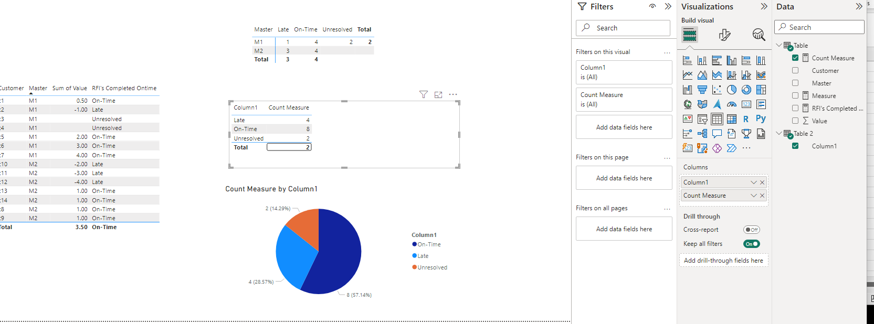Image resolution: width=874 pixels, height=324 pixels.
Task: Choose the Multi-row card visual
Action: (761, 104)
